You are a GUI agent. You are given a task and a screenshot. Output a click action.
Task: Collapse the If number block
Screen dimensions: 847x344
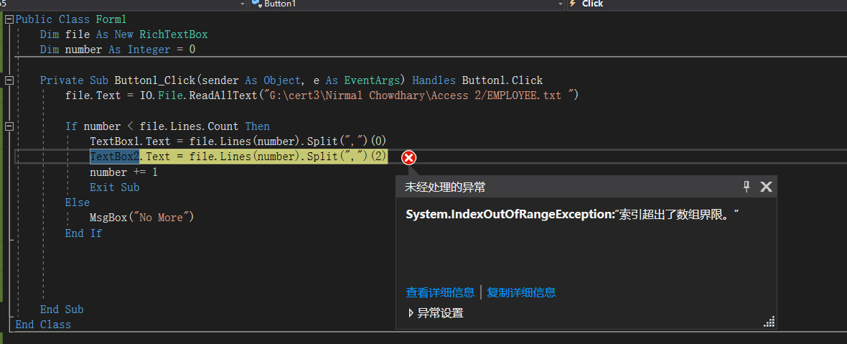click(x=9, y=126)
